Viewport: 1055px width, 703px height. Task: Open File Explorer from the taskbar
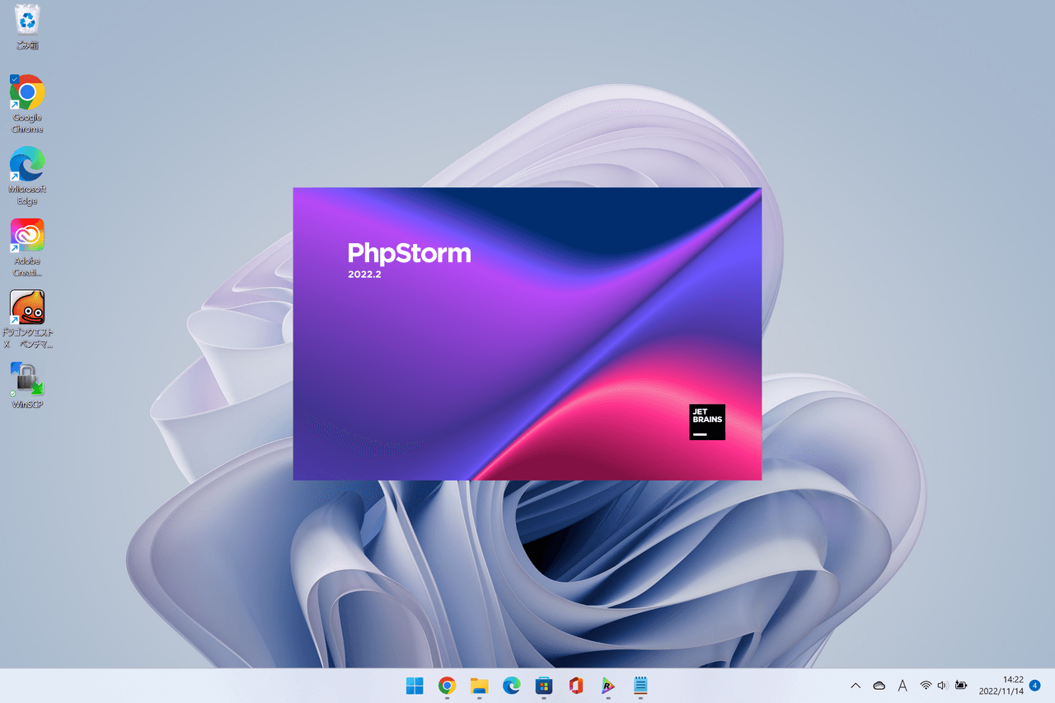(x=479, y=685)
